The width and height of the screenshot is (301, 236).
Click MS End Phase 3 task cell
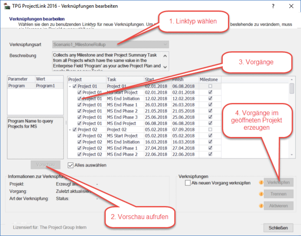pos(125,117)
